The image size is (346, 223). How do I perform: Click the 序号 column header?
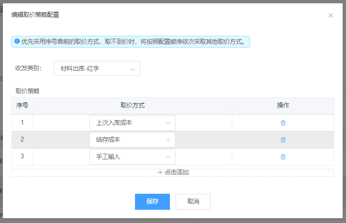(22, 106)
